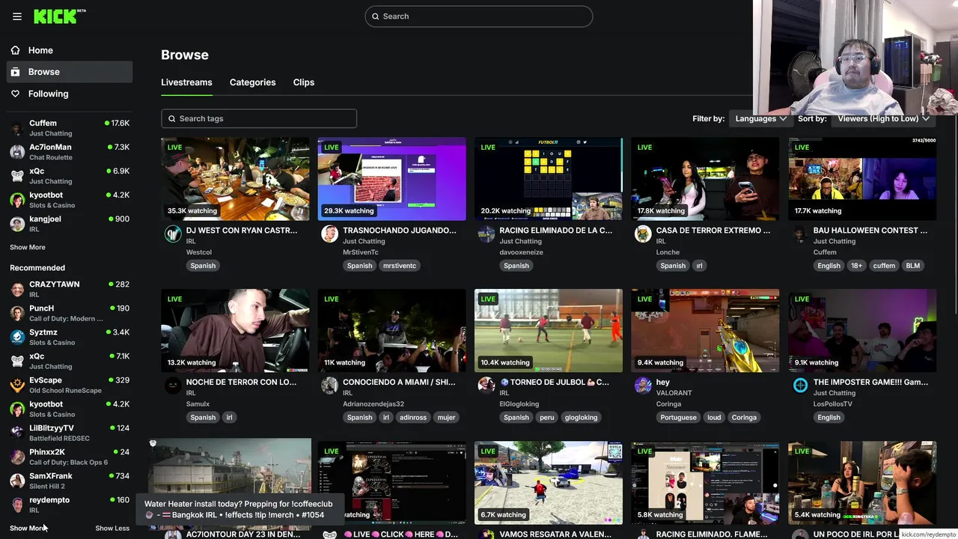Click Syztmz's avatar in Recommended

[x=17, y=337]
